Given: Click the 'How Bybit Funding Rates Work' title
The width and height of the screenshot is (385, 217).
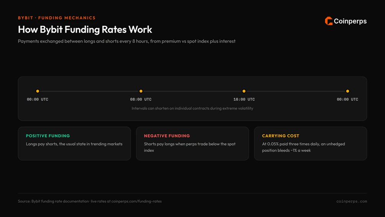Looking at the screenshot, I should coord(85,30).
